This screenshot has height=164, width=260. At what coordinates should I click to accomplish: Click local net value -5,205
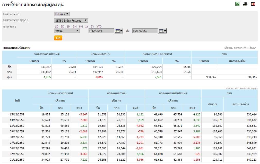pyautogui.click(x=196, y=137)
